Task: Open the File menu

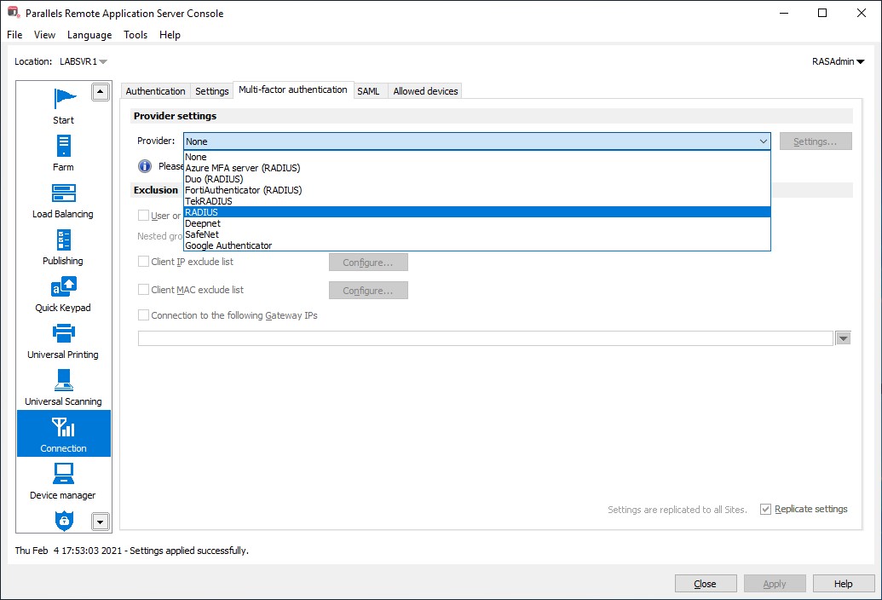Action: pyautogui.click(x=14, y=35)
